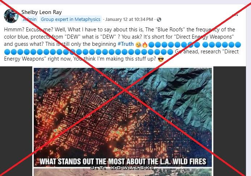This screenshot has width=251, height=176.
Task: Click the monocle face emoji after #Truth
Action: click(x=138, y=45)
